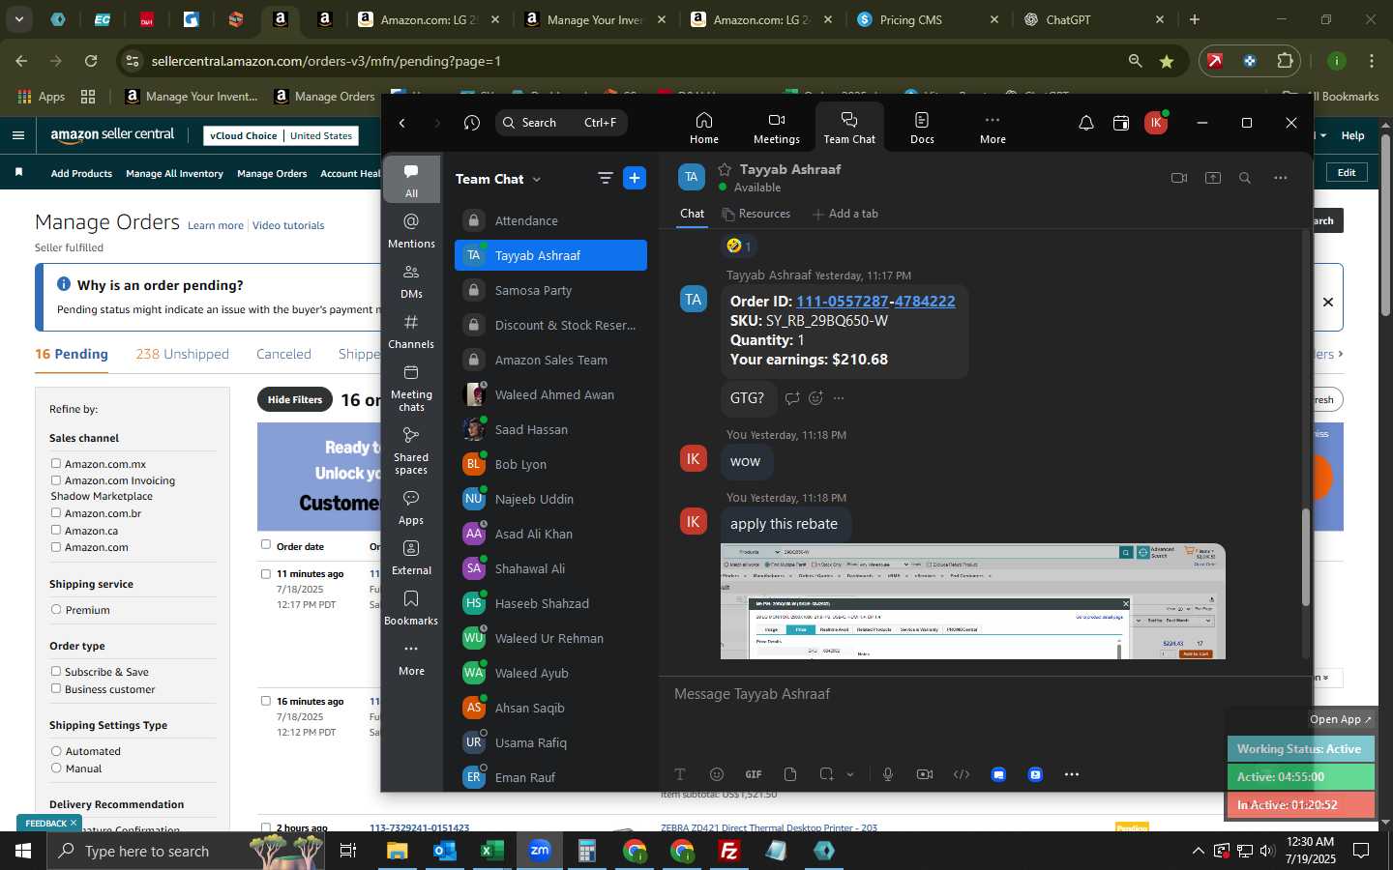
Task: Open screenshot options dropdown arrow in message toolbar
Action: tap(850, 774)
